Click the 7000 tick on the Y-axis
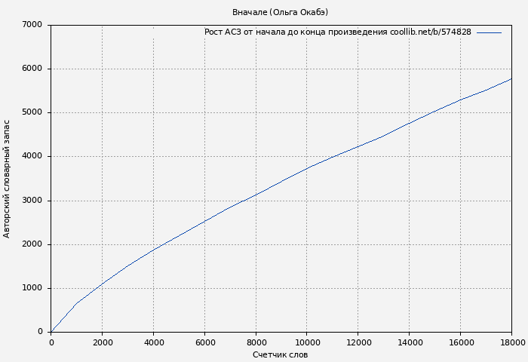Viewport: 528px width, 362px height. coord(33,25)
